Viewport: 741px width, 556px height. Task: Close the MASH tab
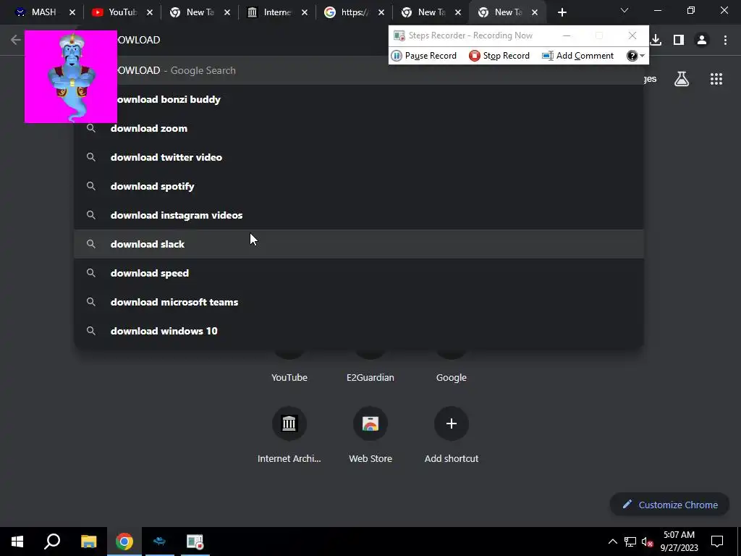[72, 12]
